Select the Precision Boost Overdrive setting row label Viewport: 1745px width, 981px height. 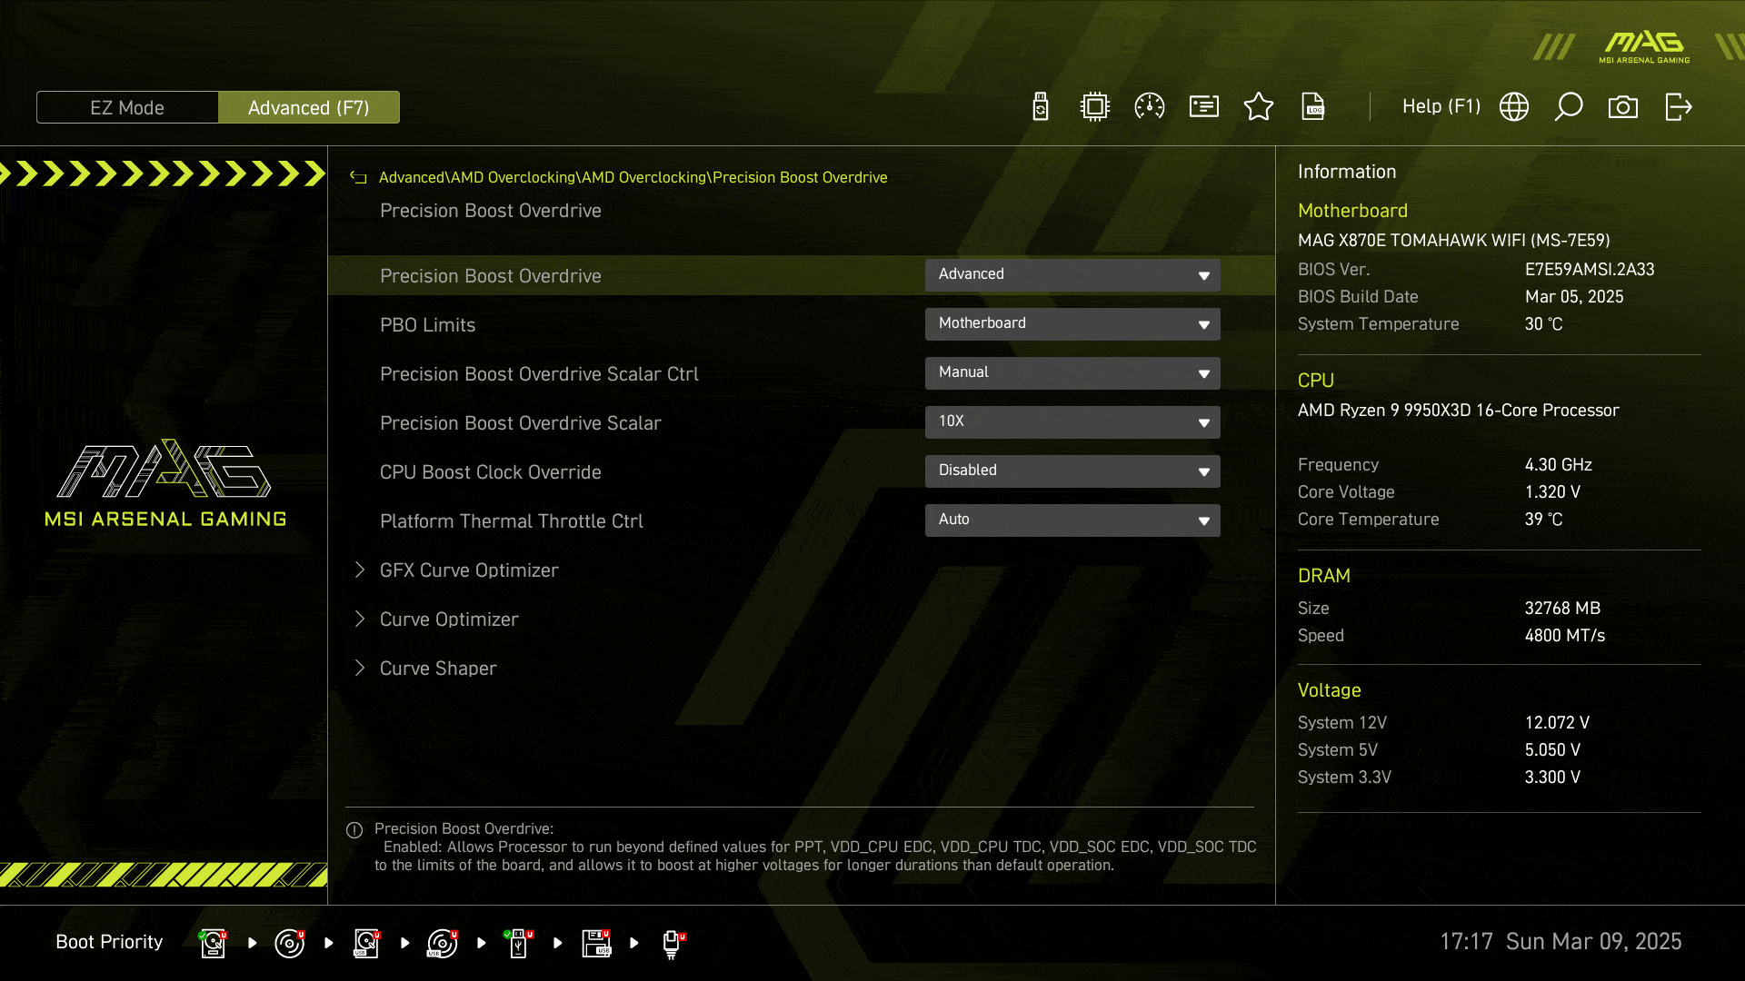click(x=491, y=276)
